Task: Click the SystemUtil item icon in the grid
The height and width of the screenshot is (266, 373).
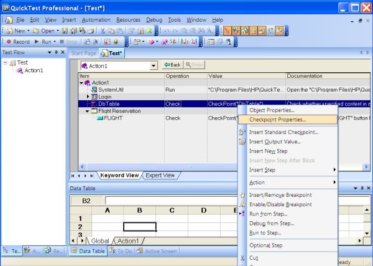Action: tap(94, 90)
